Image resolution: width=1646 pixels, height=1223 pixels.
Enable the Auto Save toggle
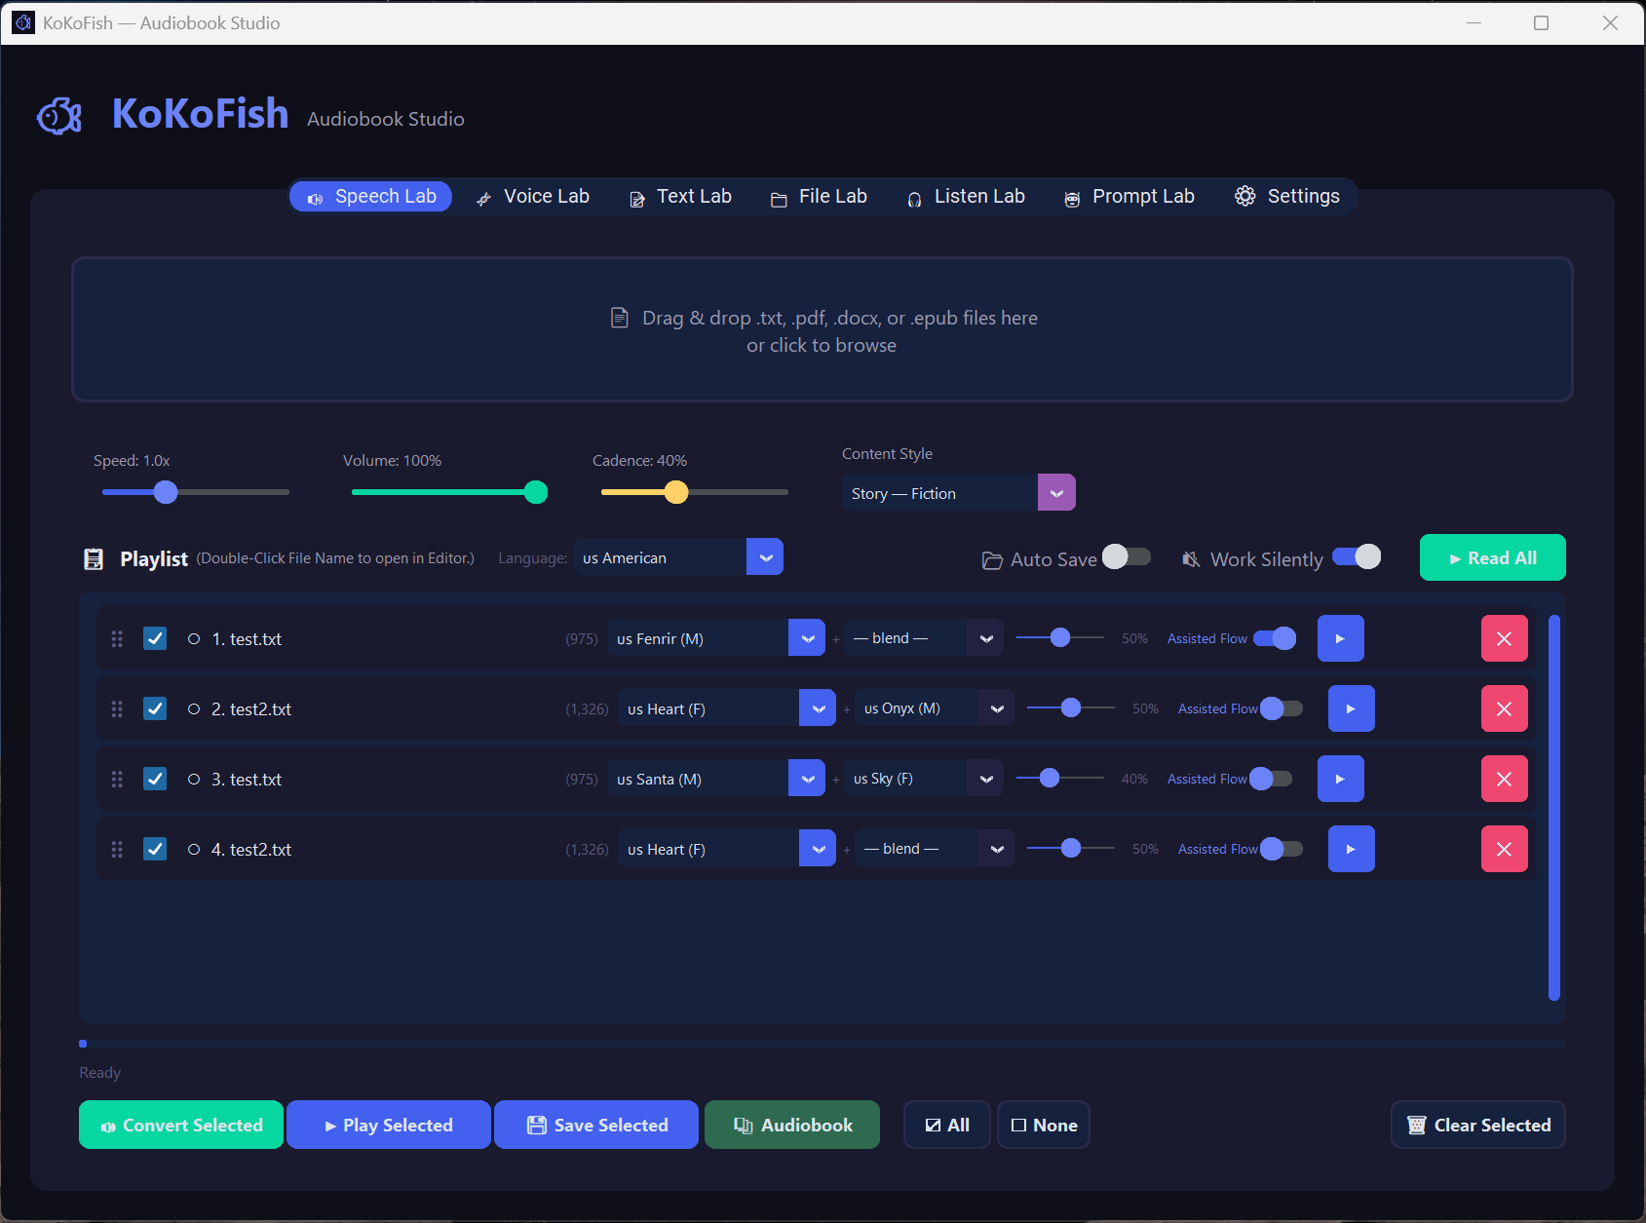pos(1127,556)
